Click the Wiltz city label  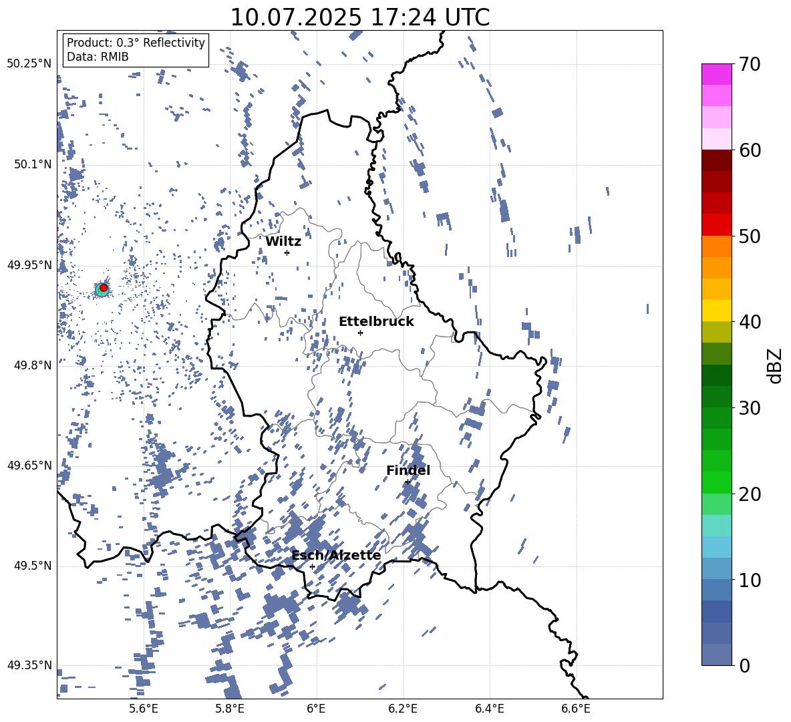pyautogui.click(x=283, y=242)
